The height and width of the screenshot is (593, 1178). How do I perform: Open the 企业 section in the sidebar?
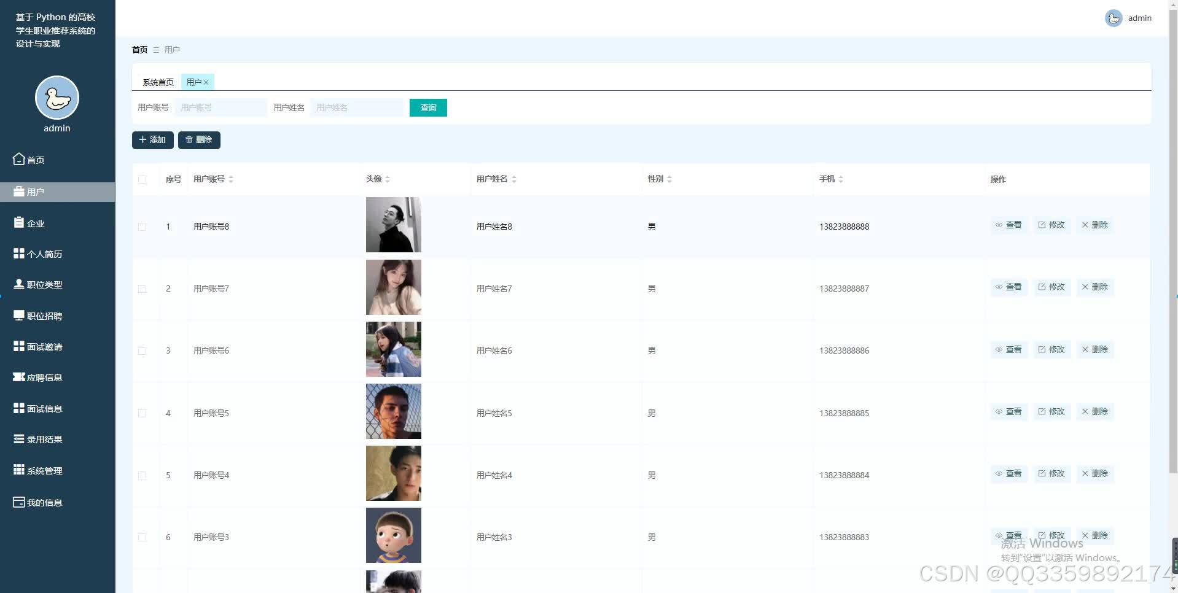click(x=35, y=223)
